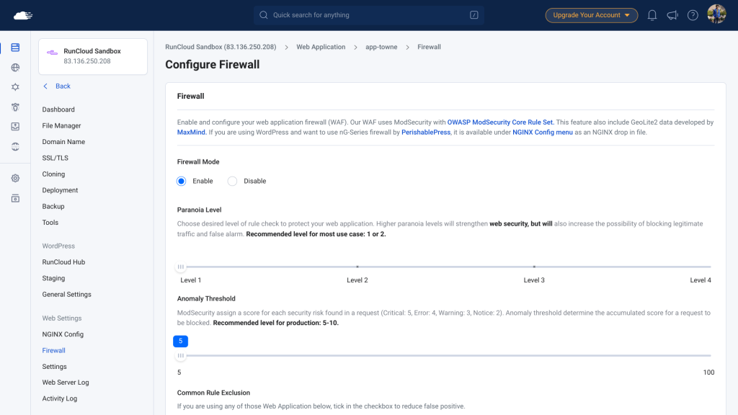Open Settings under Web Settings
Screen dimensions: 738x415
(54, 367)
